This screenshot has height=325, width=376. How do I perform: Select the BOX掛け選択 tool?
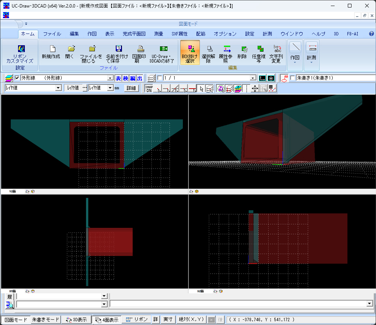pos(190,52)
